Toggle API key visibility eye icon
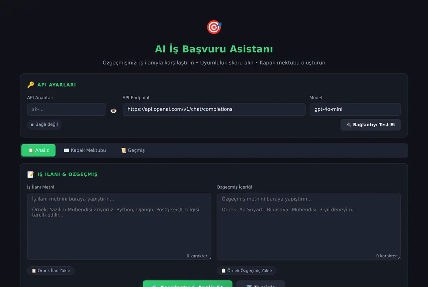Screen dimensions: 428x287 113,111
